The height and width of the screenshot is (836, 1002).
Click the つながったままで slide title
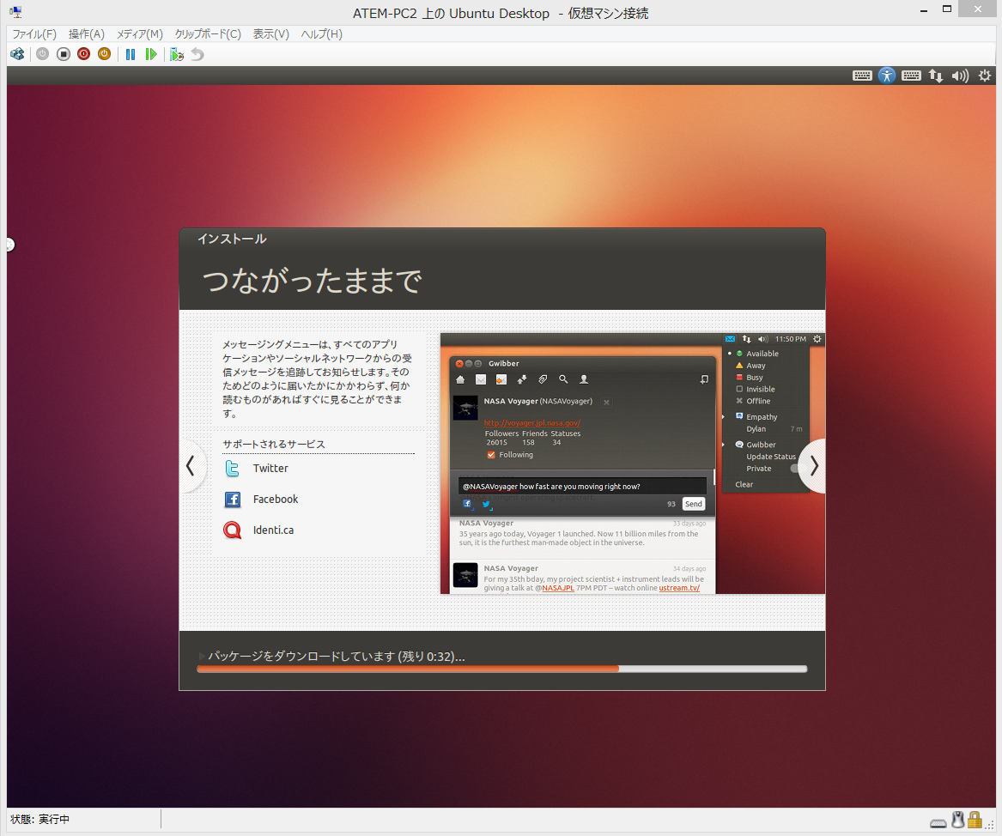312,281
